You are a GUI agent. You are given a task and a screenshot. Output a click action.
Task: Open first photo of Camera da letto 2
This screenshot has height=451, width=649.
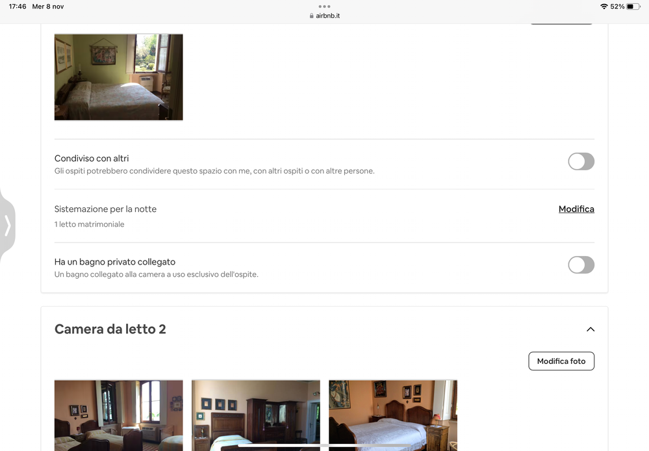pyautogui.click(x=118, y=415)
